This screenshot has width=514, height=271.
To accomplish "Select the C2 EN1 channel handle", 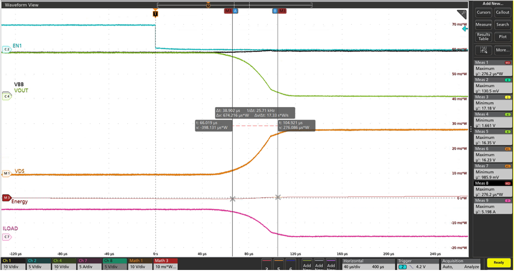I will coord(7,49).
